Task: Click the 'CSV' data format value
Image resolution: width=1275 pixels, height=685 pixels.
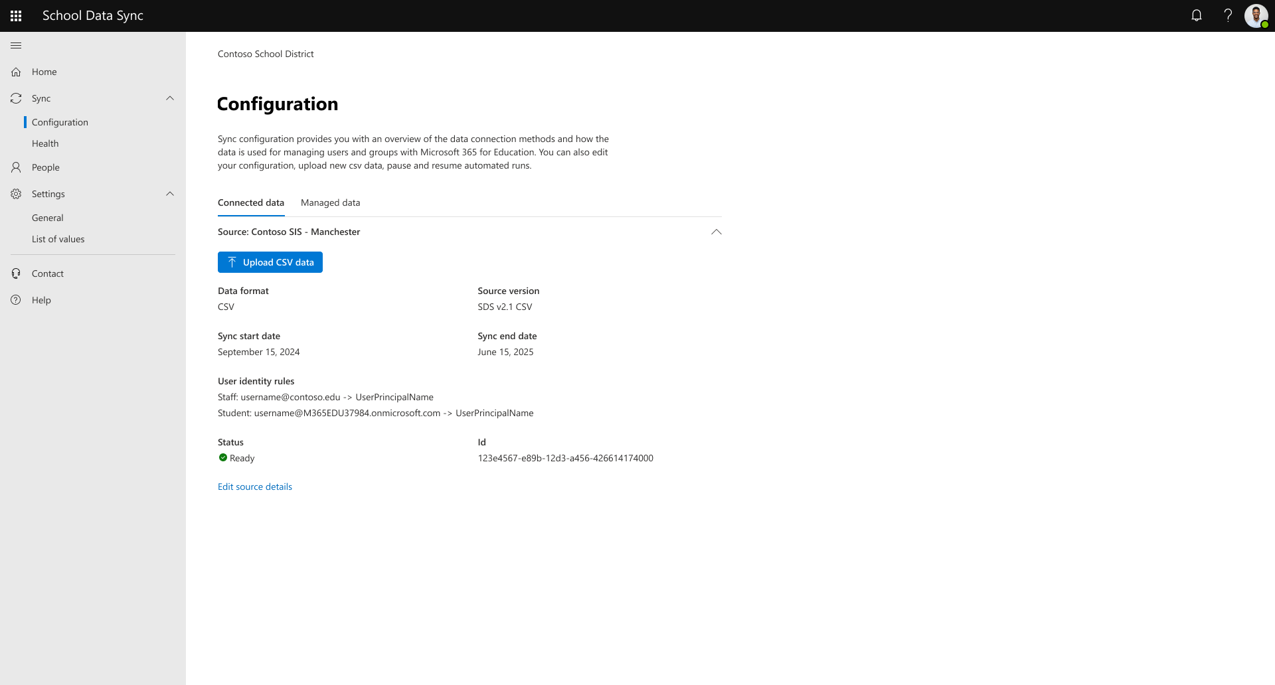Action: (x=226, y=307)
